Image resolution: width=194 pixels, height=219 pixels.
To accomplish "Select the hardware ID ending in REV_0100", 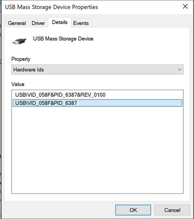I will [x=60, y=95].
